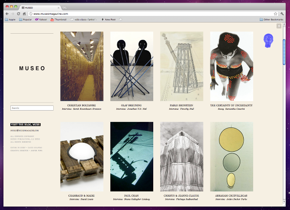Bookmark this page with the star icon
Viewport: 290px width, 210px height.
tap(275, 14)
